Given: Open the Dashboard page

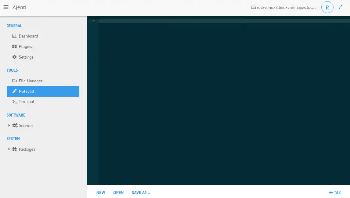Looking at the screenshot, I should coord(28,36).
